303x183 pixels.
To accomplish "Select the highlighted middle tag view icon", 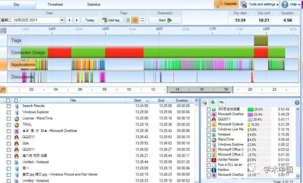I will tap(135, 20).
